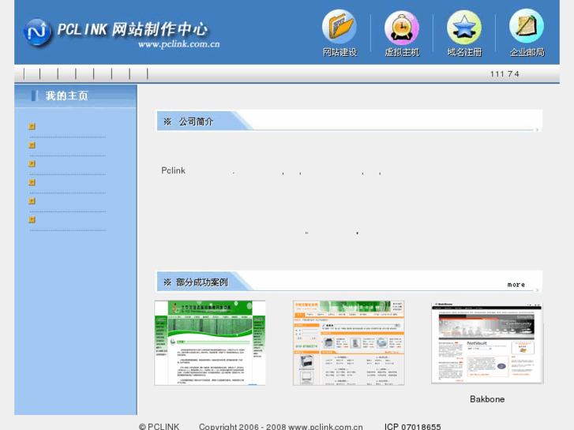Click the 域名注册 label
This screenshot has height=430, width=574.
coord(464,52)
